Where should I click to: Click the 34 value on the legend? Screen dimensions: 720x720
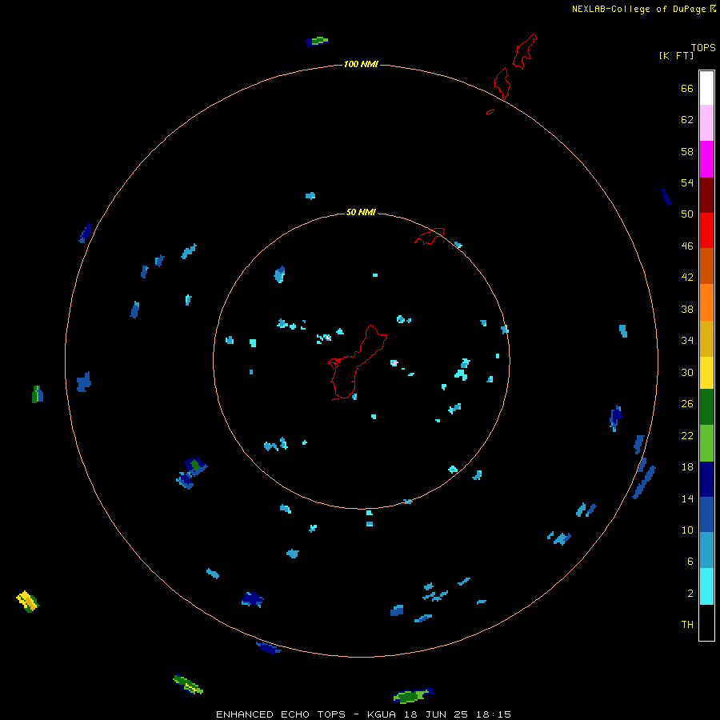[687, 340]
